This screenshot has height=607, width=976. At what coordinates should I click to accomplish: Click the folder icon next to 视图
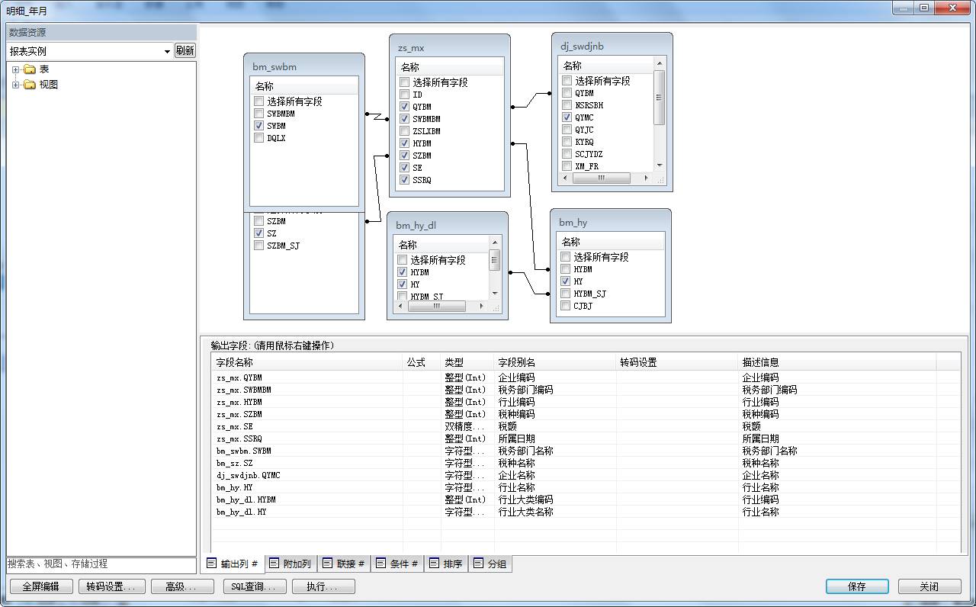30,85
